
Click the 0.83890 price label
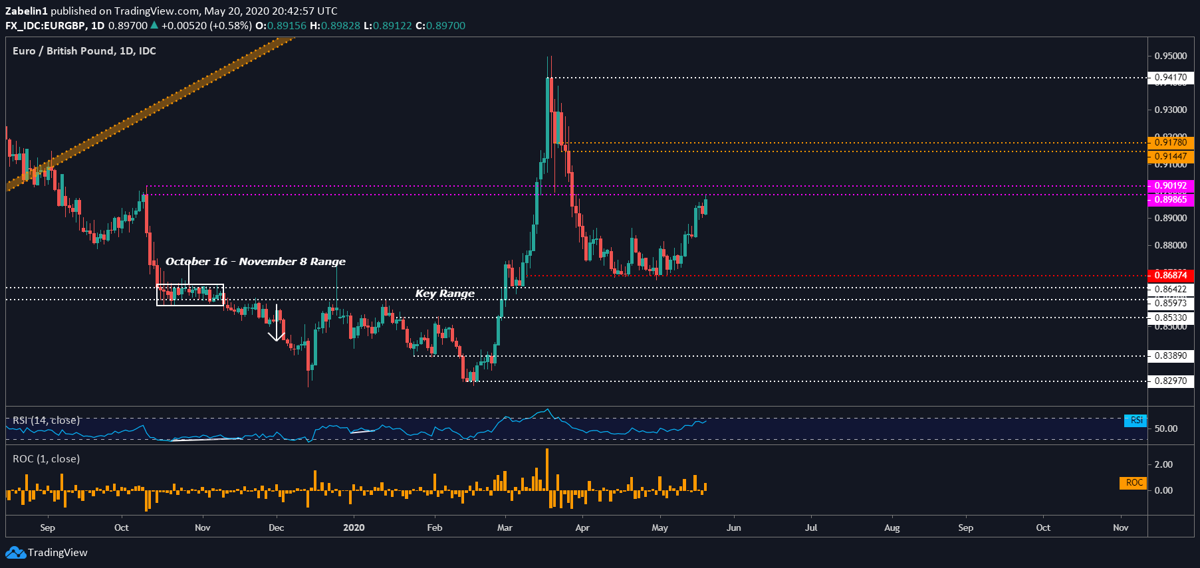click(x=1171, y=356)
